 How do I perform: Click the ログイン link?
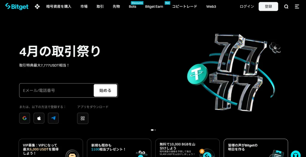click(247, 7)
